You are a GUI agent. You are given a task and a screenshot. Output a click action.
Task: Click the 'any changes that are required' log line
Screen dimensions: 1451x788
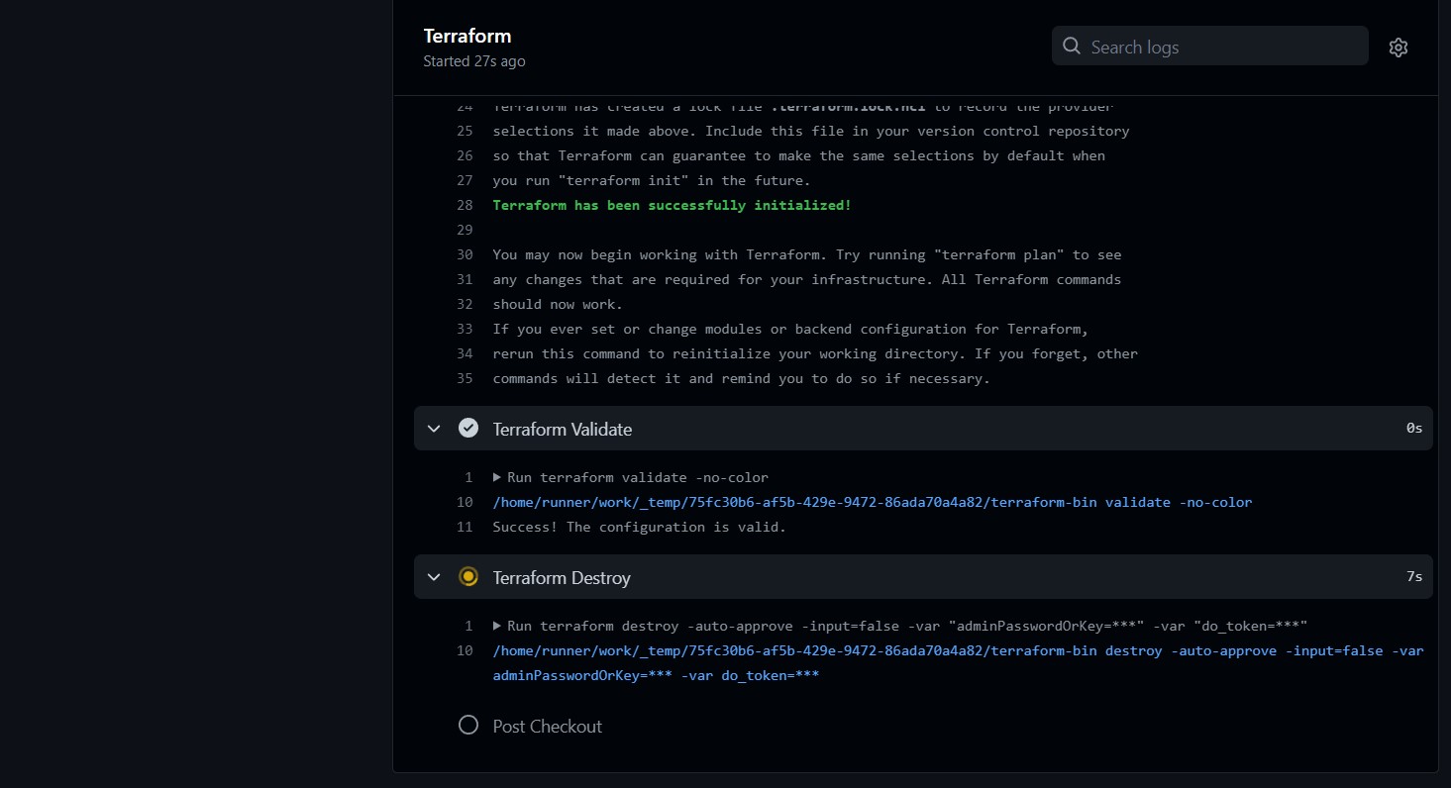click(x=807, y=279)
